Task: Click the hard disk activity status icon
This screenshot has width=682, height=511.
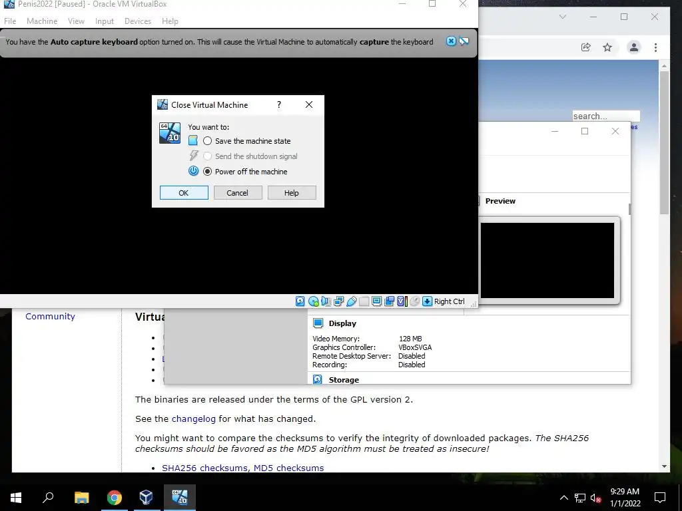Action: pos(300,301)
